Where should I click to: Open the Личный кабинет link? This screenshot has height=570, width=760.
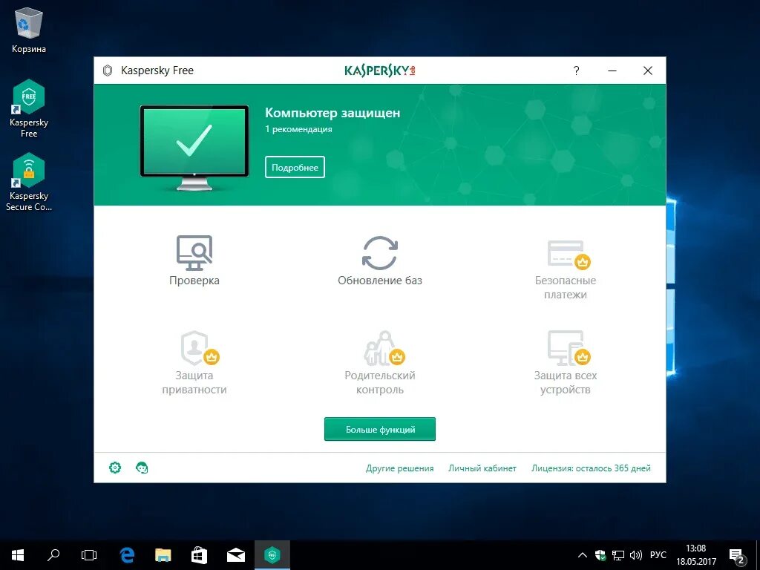click(x=482, y=468)
